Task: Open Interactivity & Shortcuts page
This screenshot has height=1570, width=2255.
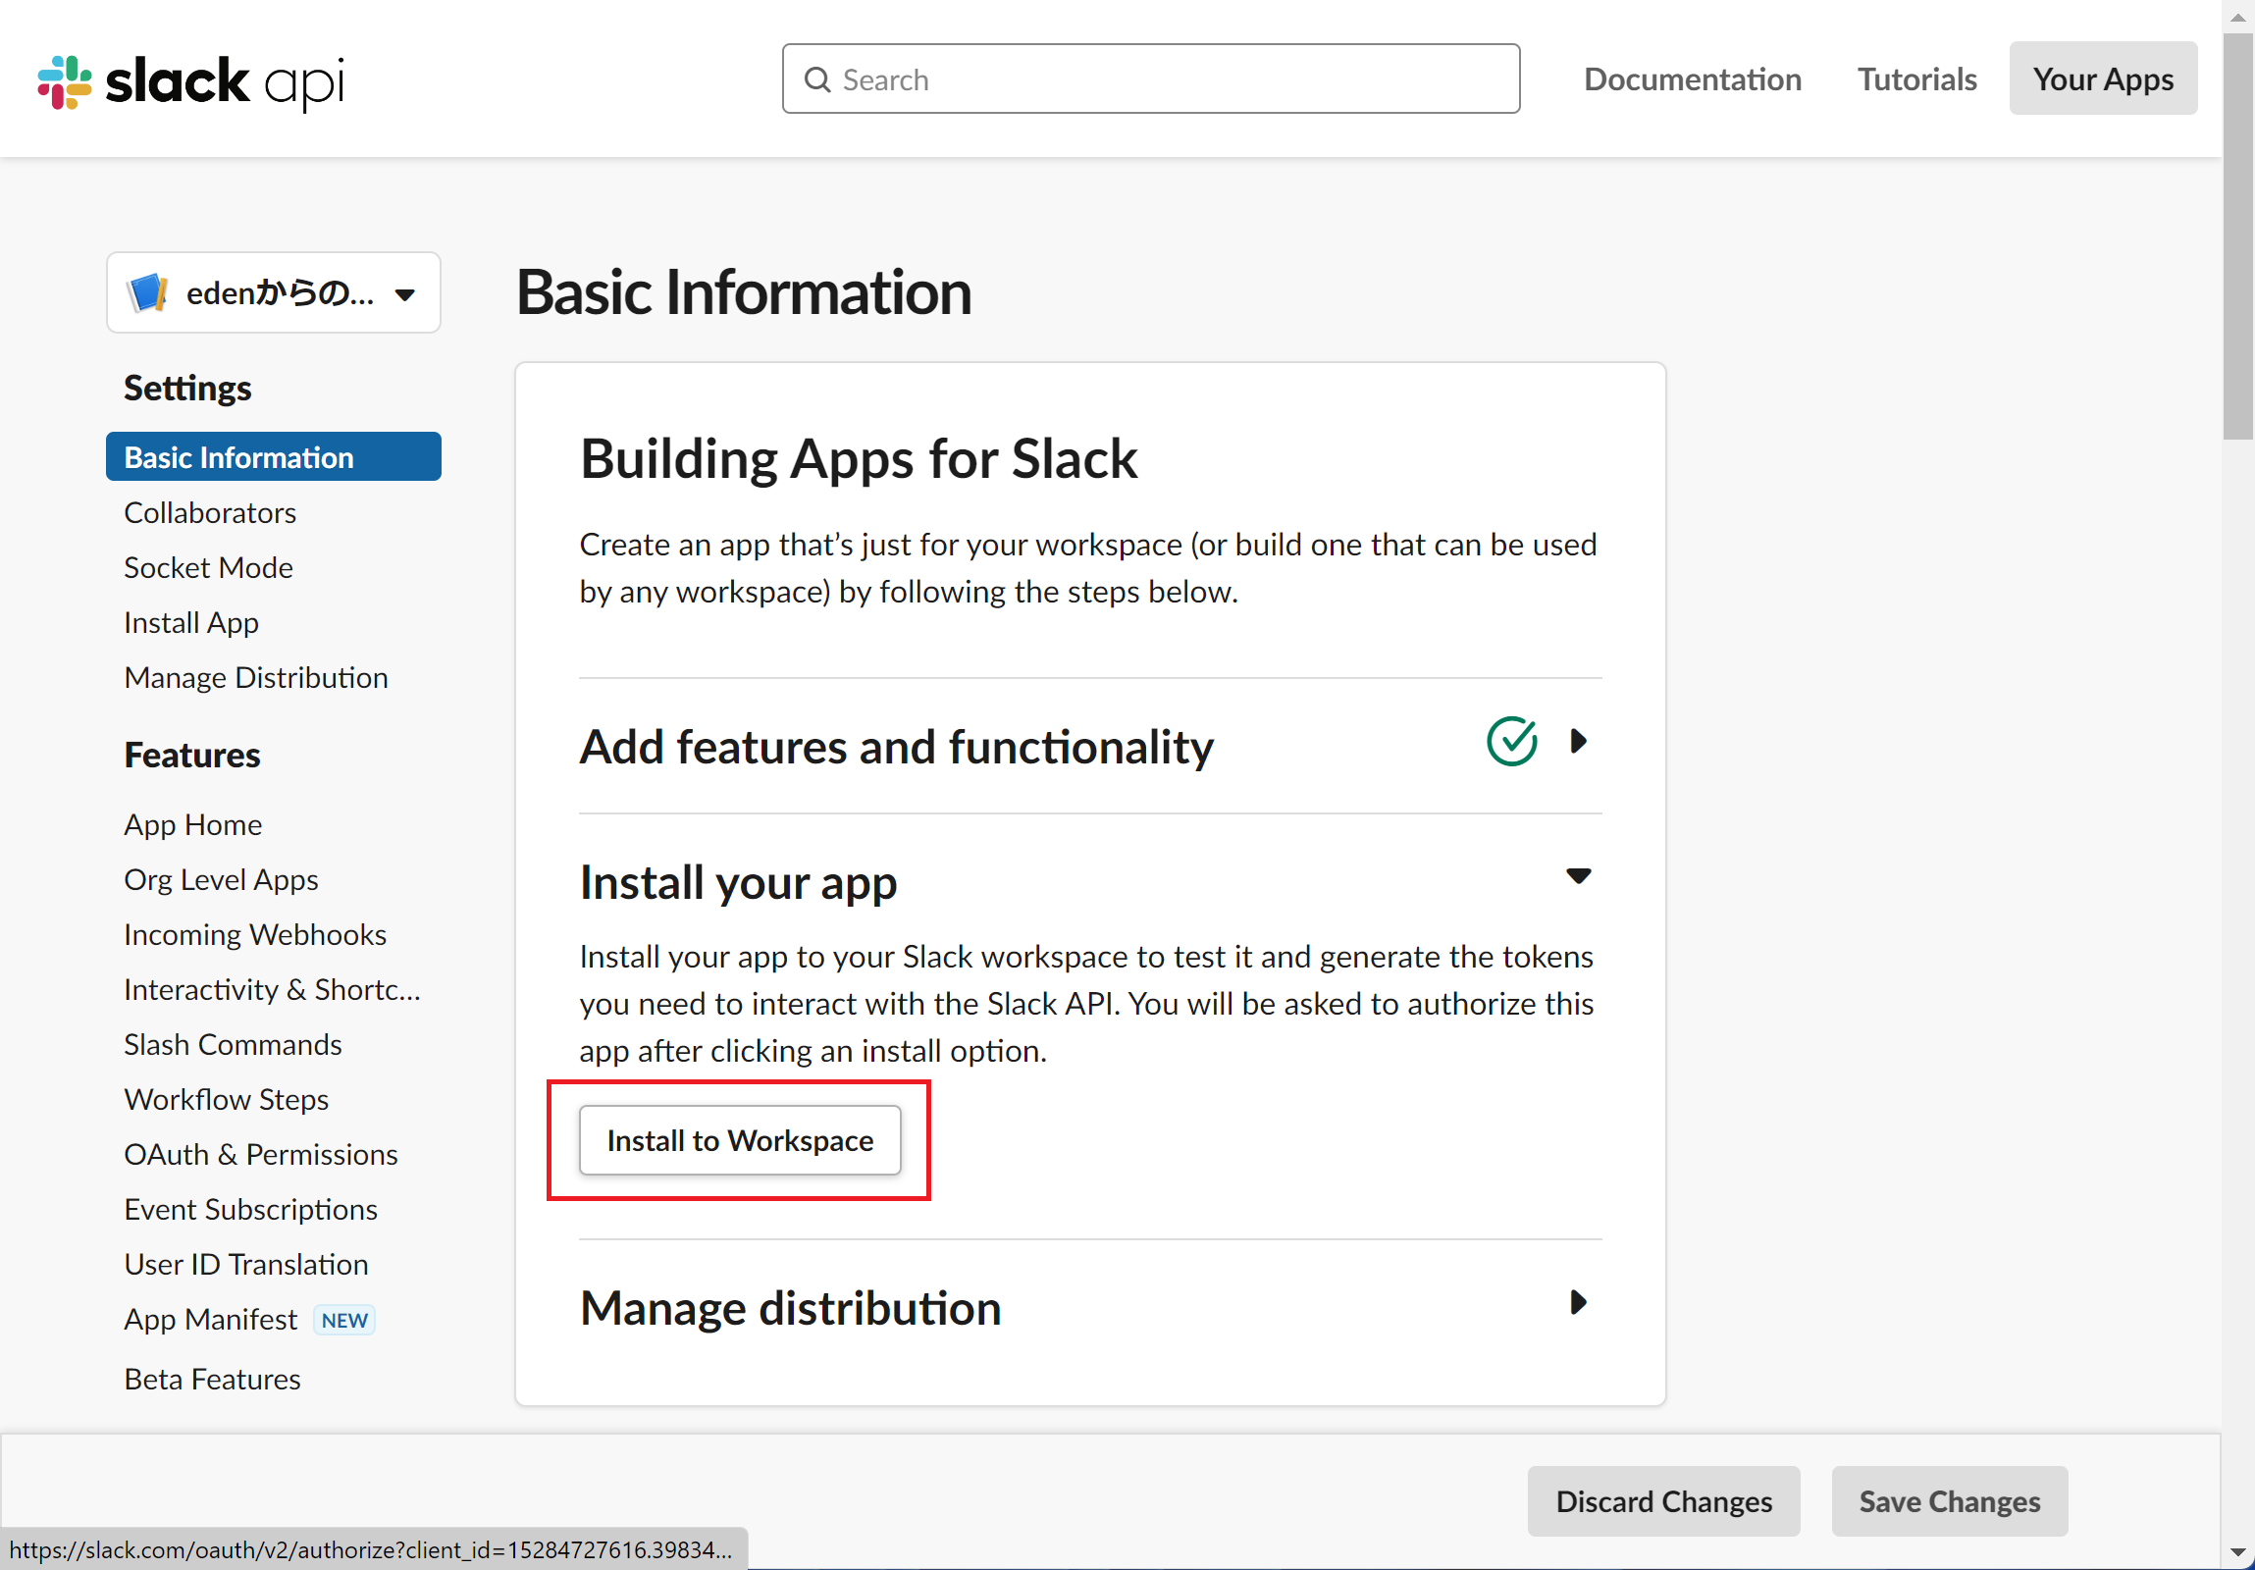Action: 272,990
